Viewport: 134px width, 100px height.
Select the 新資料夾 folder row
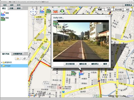[x=14, y=63]
